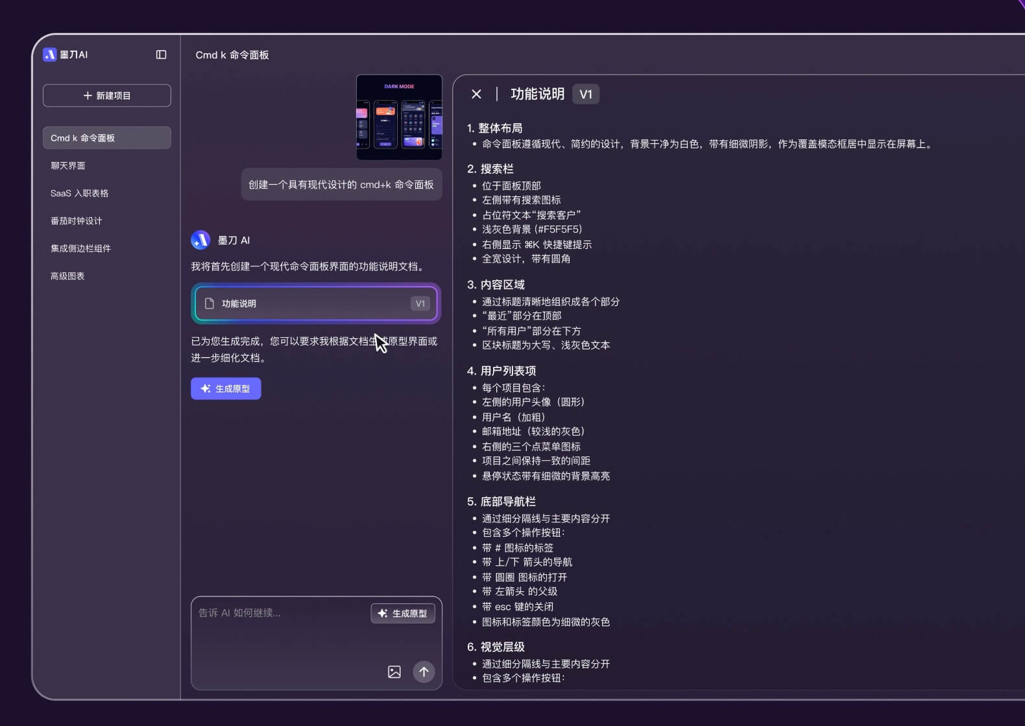The width and height of the screenshot is (1025, 726).
Task: Click the send arrow icon
Action: 424,672
